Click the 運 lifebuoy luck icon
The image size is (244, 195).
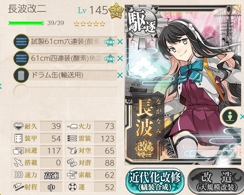click(72, 186)
